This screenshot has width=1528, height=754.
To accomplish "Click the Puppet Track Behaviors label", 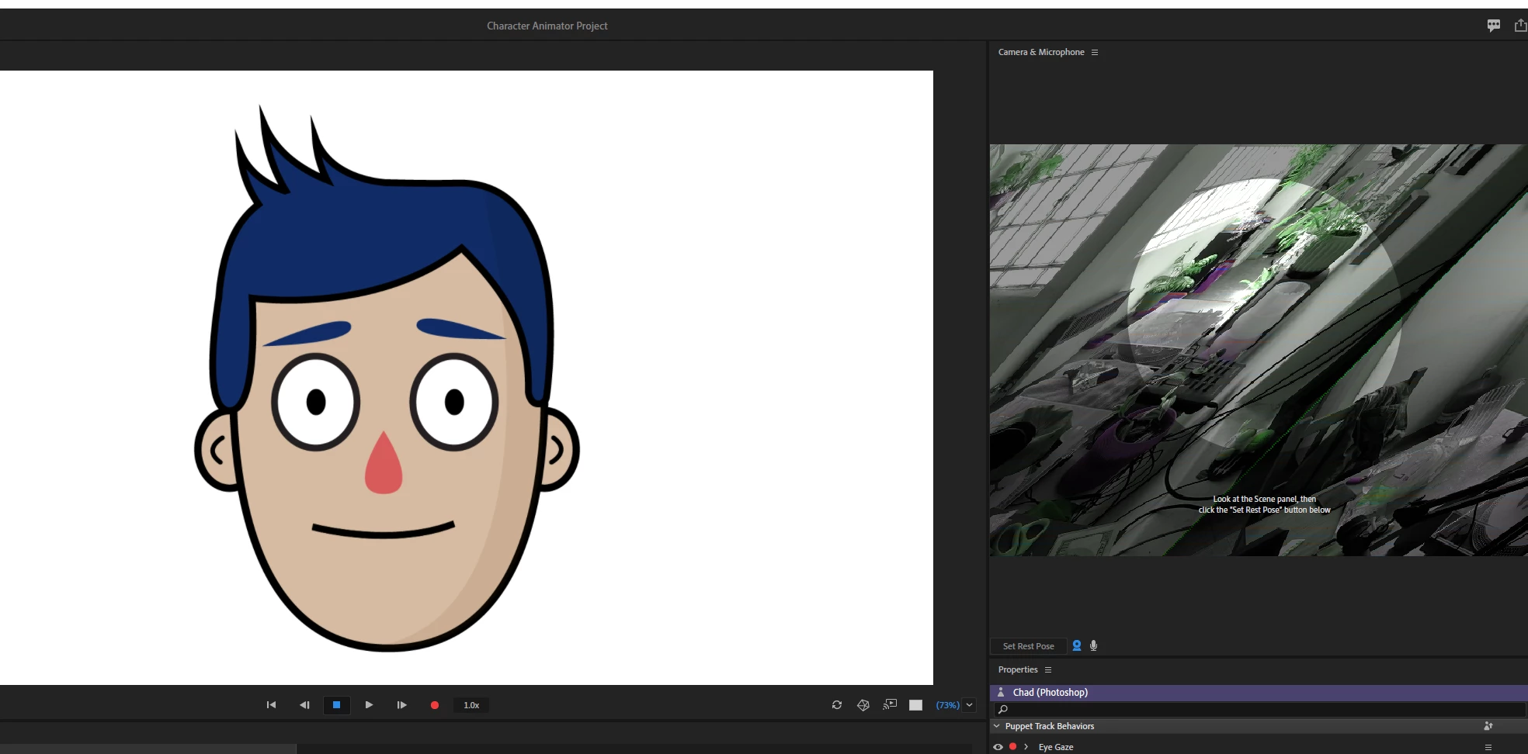I will [1050, 726].
